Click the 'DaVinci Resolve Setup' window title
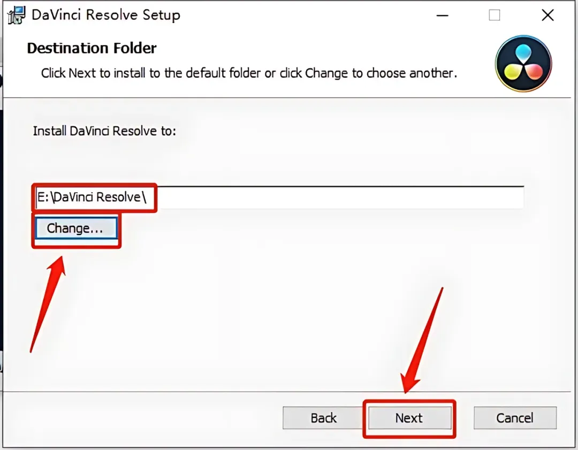 pyautogui.click(x=106, y=15)
